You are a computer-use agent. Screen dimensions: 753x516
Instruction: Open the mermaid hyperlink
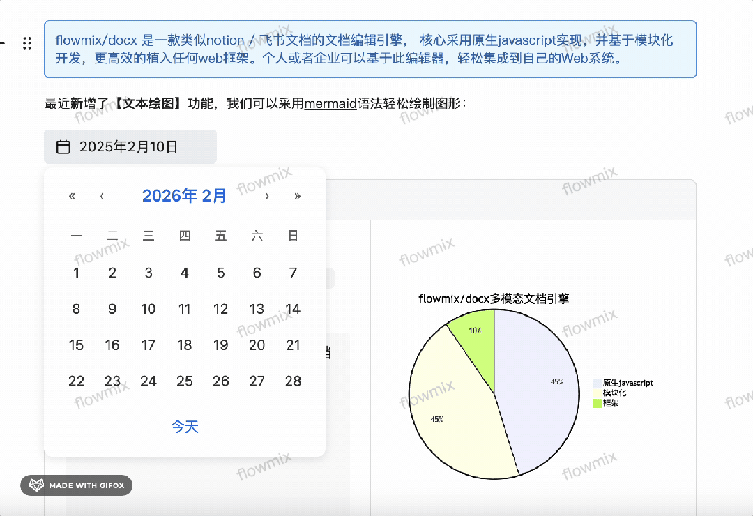coord(330,104)
